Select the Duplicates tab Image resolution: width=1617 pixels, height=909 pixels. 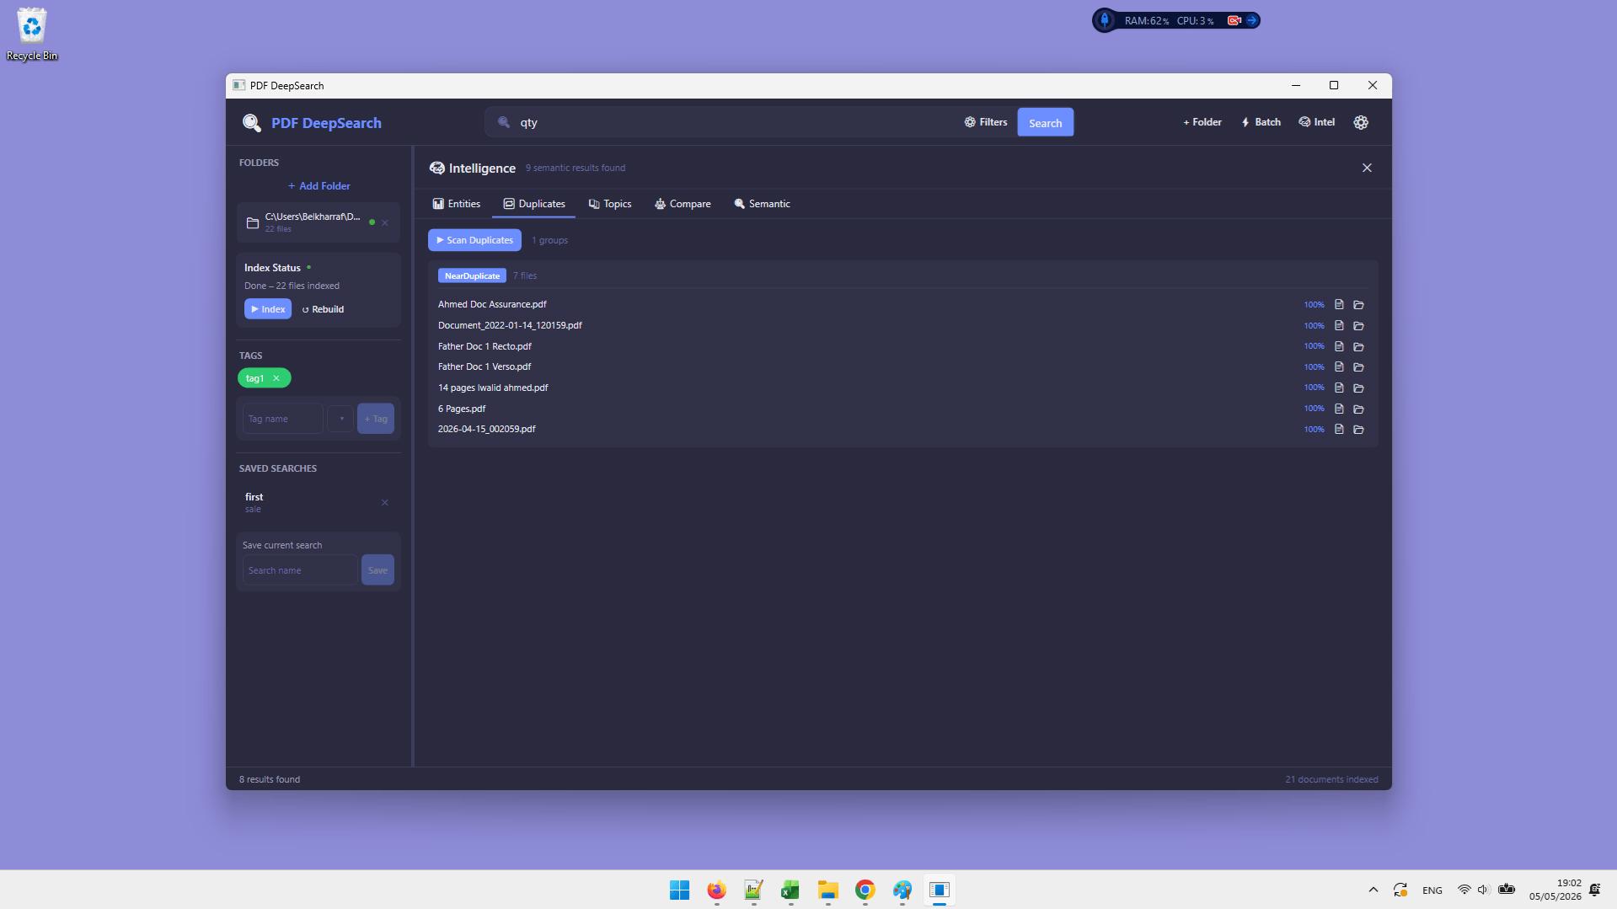(534, 204)
